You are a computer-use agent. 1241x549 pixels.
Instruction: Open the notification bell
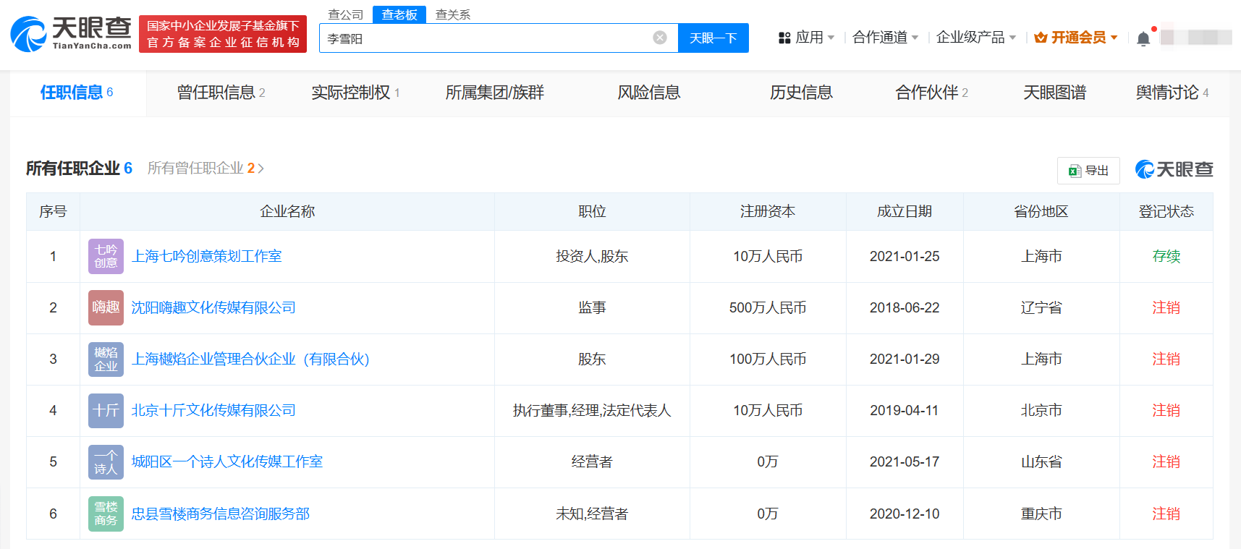[x=1143, y=38]
